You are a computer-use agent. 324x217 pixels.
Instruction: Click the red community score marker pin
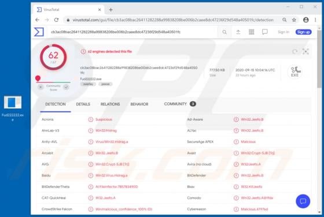tap(38, 78)
